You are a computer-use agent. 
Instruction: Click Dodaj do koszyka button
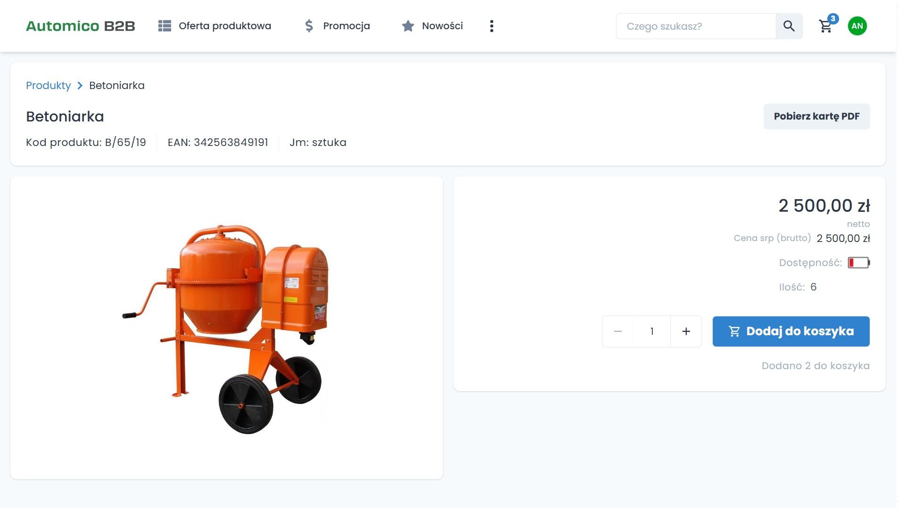tap(791, 331)
